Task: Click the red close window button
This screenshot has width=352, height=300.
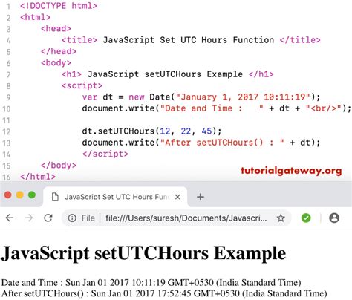Action: (8, 195)
